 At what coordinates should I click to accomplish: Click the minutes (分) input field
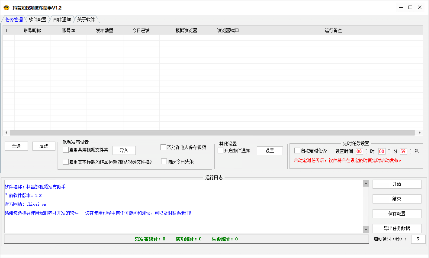coord(382,151)
